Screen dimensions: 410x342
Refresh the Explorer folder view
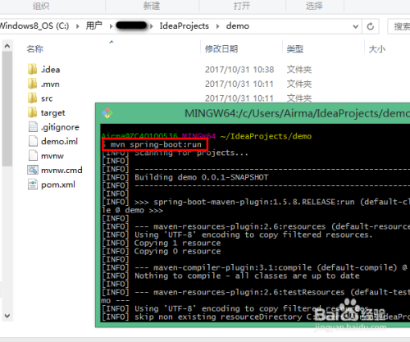click(371, 26)
